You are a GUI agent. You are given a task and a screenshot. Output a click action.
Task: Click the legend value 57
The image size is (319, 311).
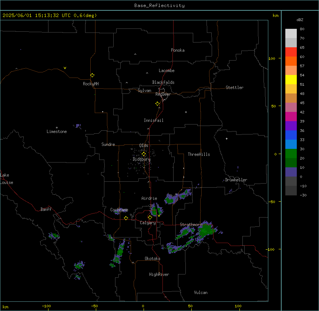302,66
